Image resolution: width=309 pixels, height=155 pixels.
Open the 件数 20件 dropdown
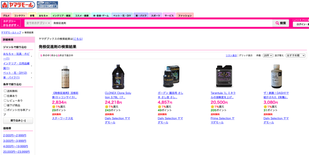(x=268, y=55)
